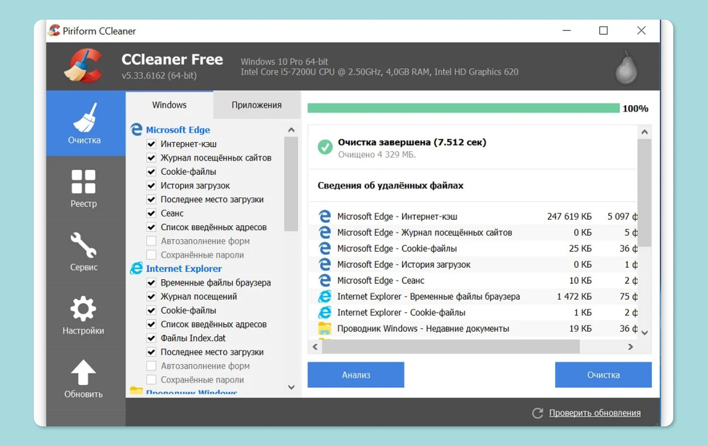The height and width of the screenshot is (446, 708).
Task: Open the Настройки gear settings section
Action: point(83,315)
